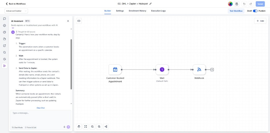Image resolution: width=270 pixels, height=133 pixels.
Task: Click the Wait heading in chat
Action: 21,56
